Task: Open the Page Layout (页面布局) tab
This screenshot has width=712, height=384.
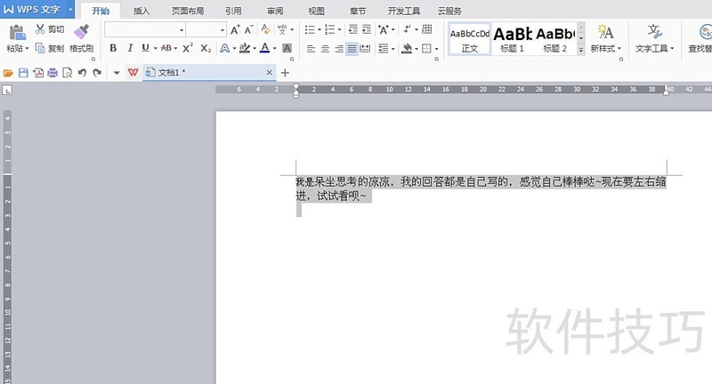Action: (187, 12)
